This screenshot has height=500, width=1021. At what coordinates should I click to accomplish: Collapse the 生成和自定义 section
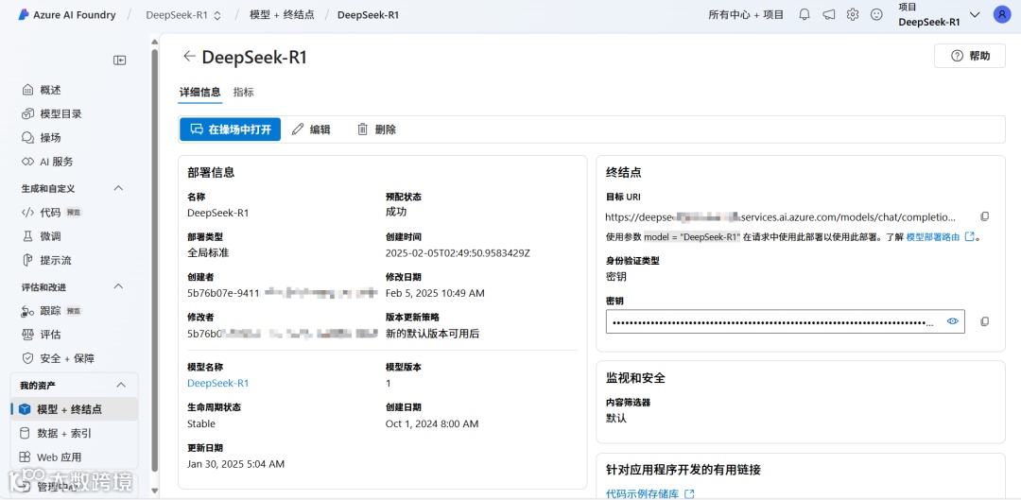(118, 188)
